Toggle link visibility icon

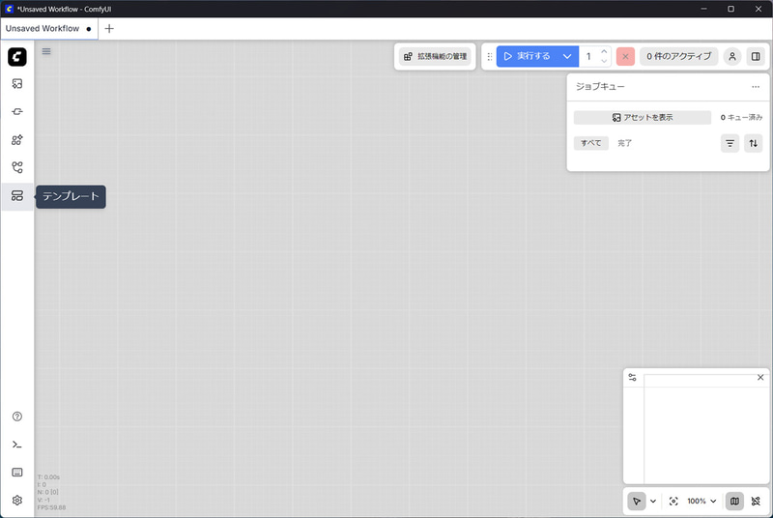pyautogui.click(x=756, y=502)
